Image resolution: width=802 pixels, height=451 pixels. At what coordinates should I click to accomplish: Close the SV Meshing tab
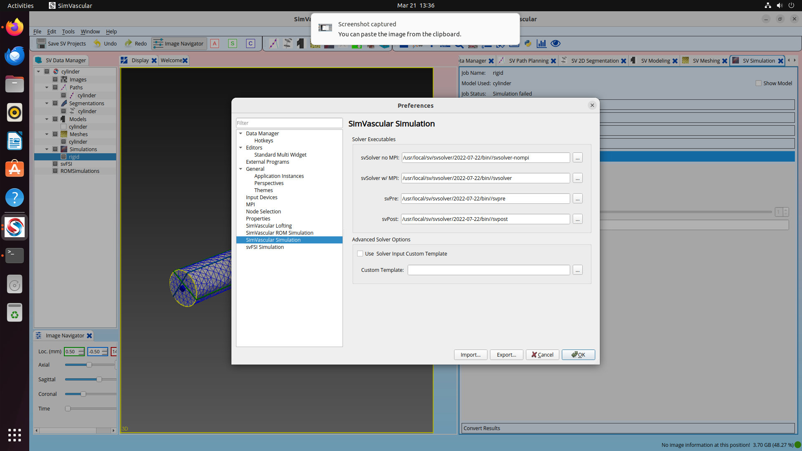coord(725,61)
